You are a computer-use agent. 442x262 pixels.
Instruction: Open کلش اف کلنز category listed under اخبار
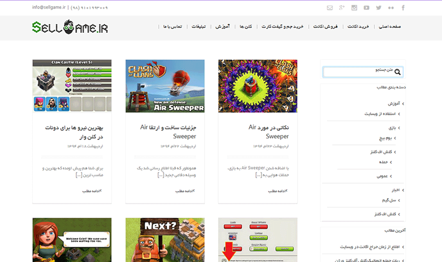386,215
